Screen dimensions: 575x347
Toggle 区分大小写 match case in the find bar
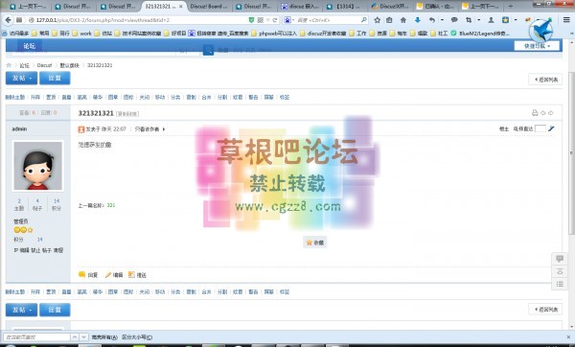(137, 337)
